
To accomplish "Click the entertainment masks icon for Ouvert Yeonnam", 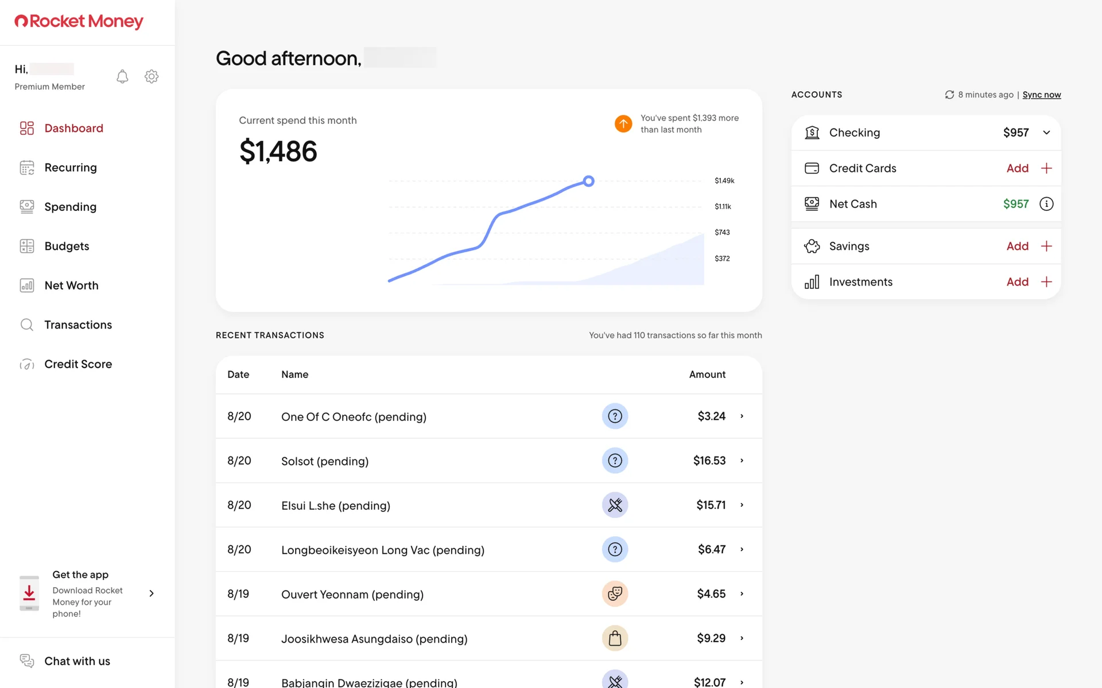I will (615, 594).
